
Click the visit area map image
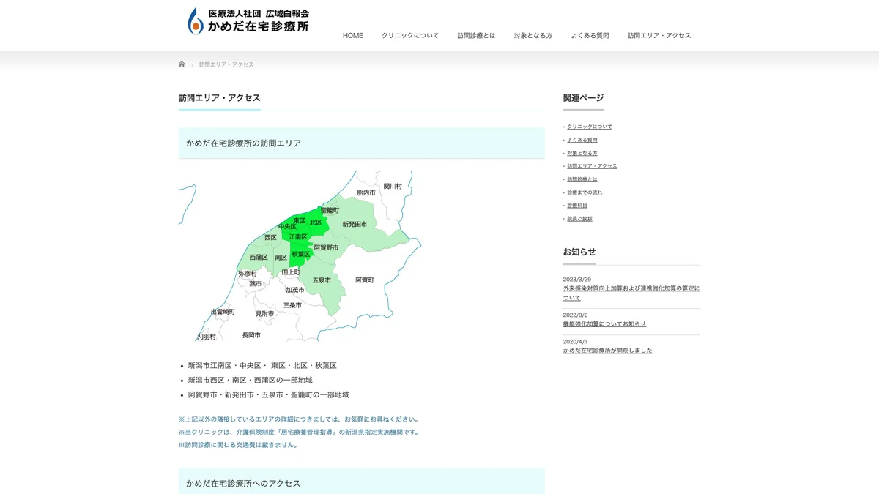click(300, 256)
